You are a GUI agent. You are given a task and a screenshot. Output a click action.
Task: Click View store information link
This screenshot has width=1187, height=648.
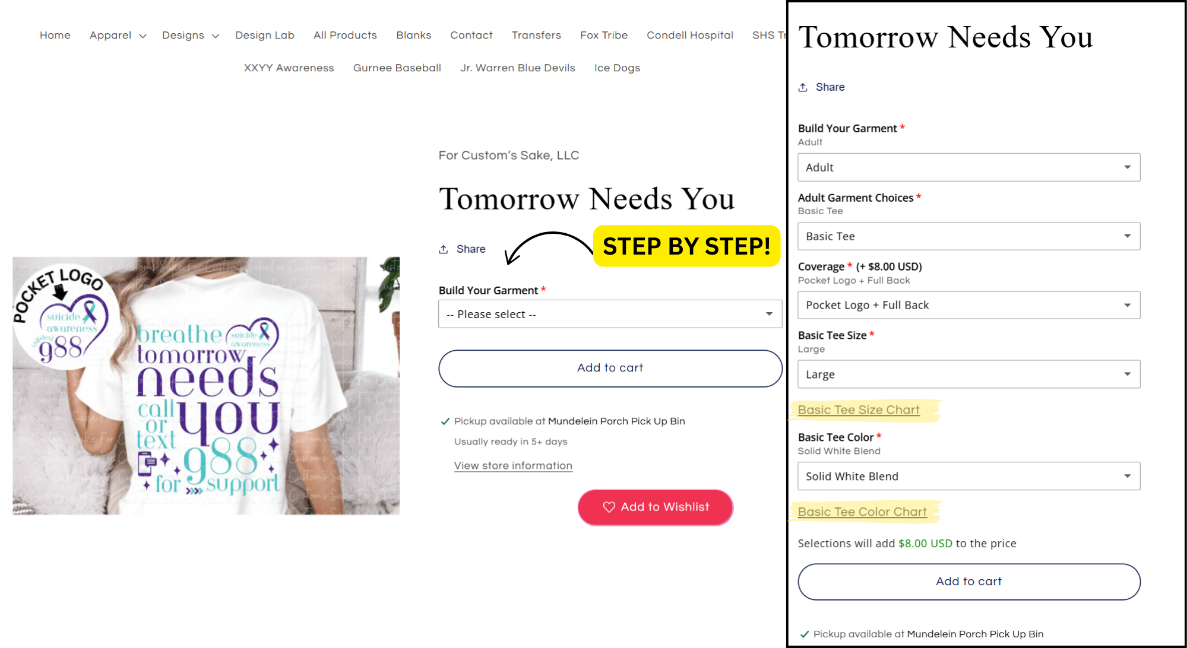click(x=513, y=466)
